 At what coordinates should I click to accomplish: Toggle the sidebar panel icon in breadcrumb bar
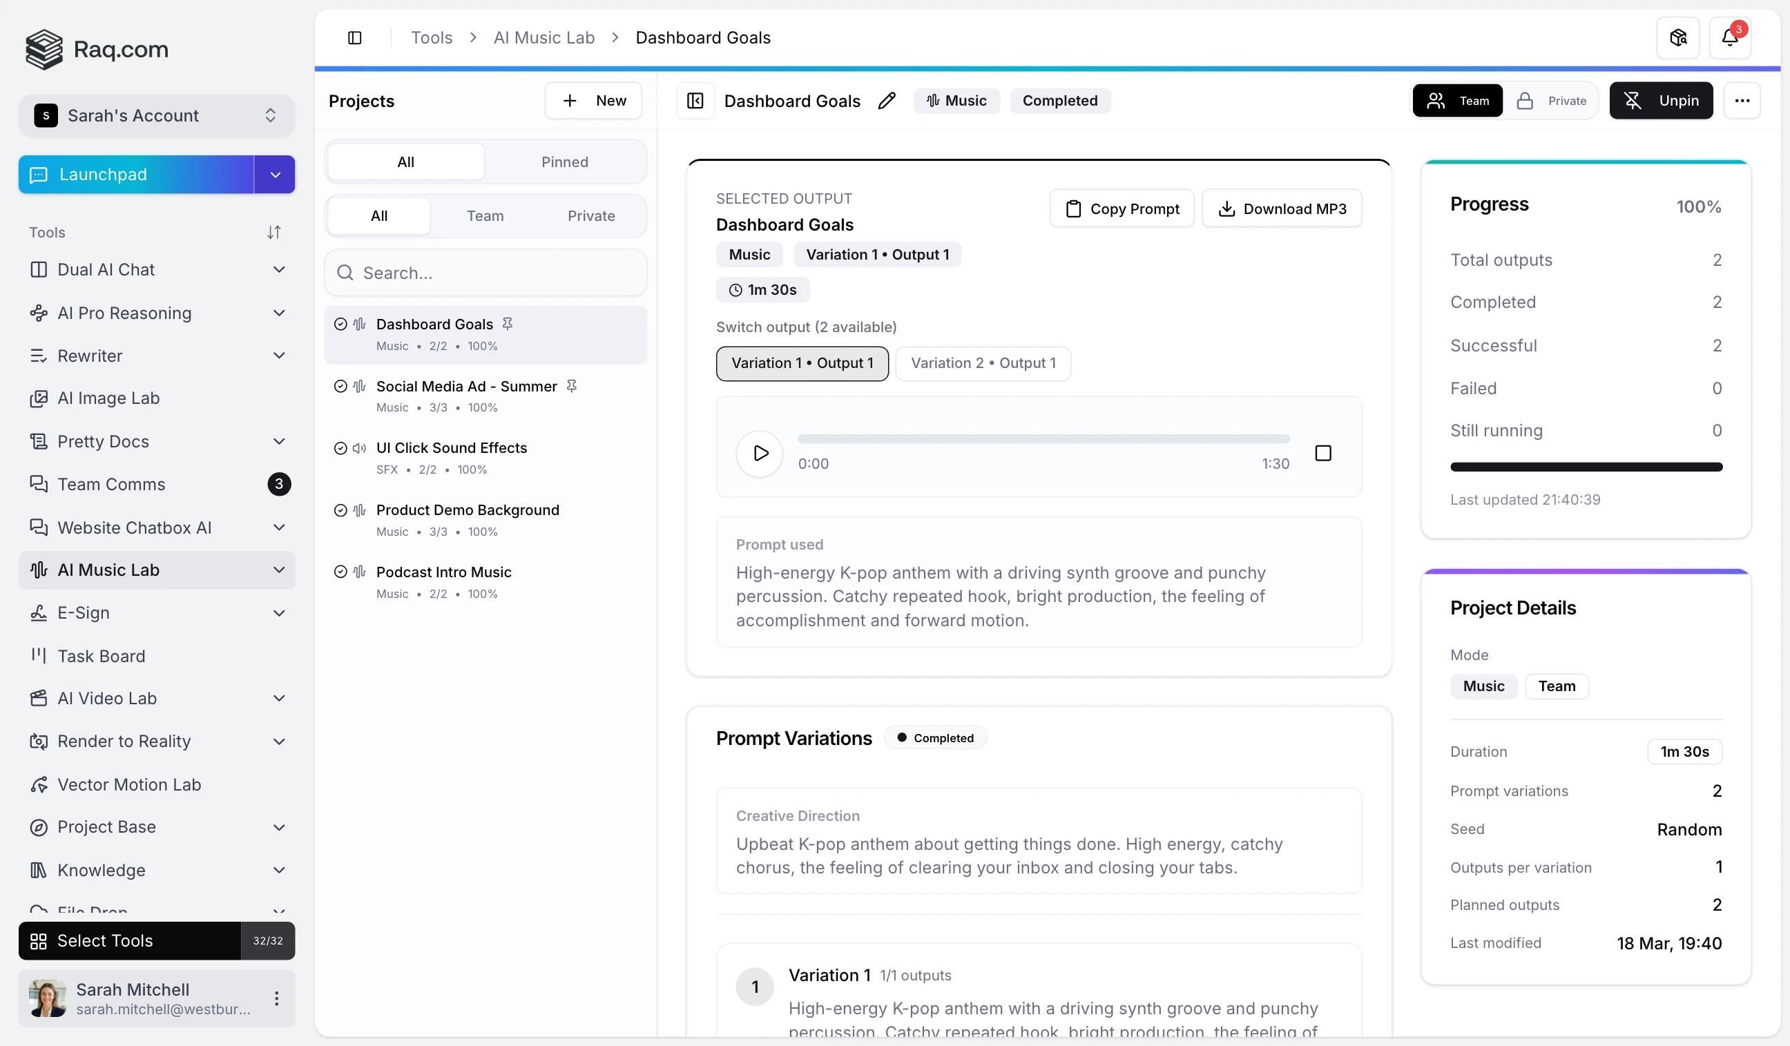coord(354,38)
